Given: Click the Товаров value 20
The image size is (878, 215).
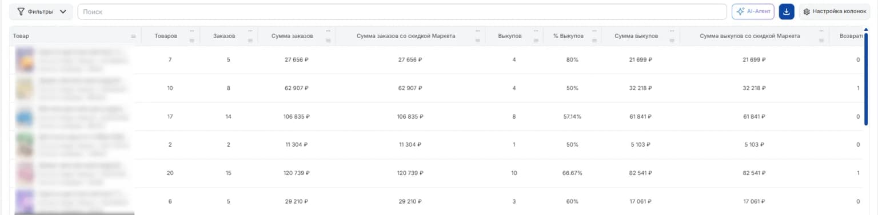Looking at the screenshot, I should point(170,173).
